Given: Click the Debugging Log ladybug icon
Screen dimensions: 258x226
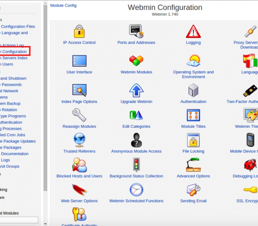Looking at the screenshot, I should pos(250,165).
